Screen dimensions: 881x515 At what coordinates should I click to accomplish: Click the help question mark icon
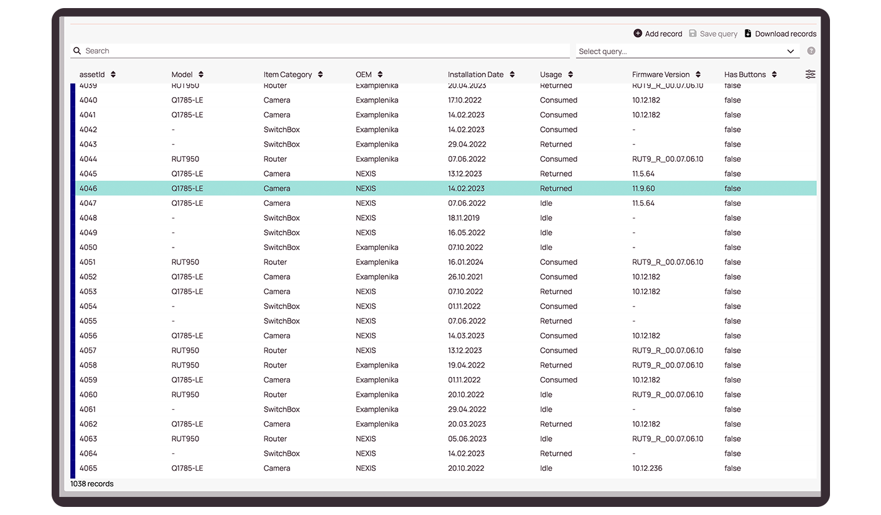[811, 51]
